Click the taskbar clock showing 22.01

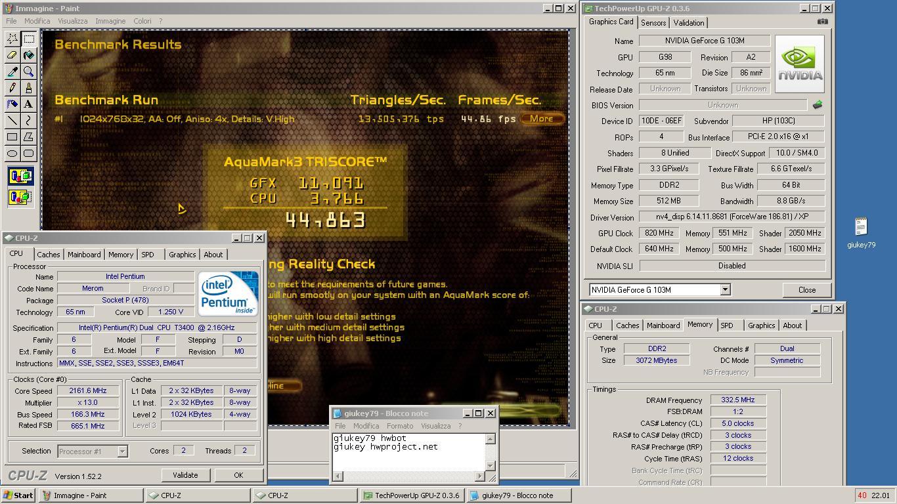click(881, 495)
